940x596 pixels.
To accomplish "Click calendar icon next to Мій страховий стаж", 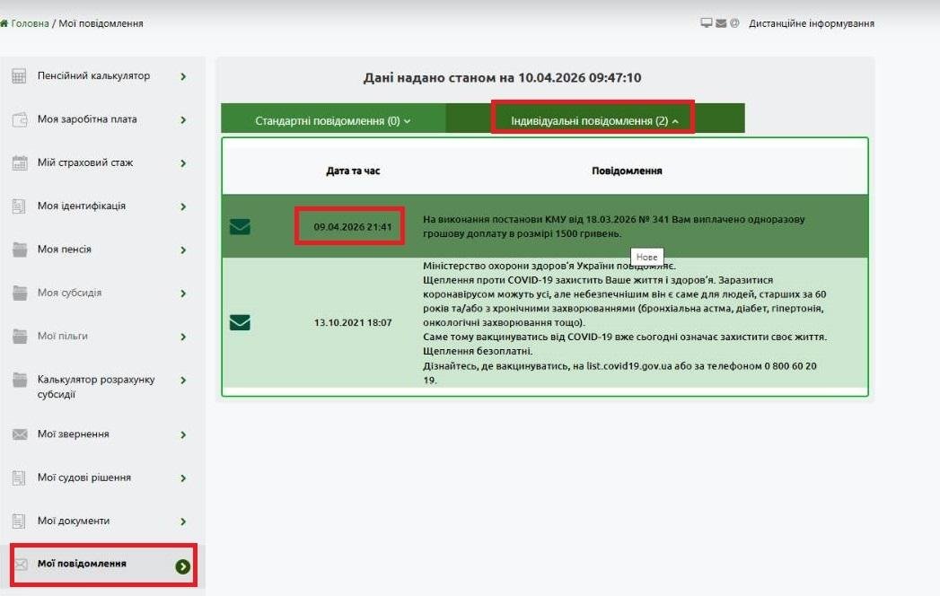I will [19, 163].
